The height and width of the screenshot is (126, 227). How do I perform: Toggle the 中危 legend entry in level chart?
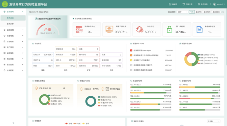(x=208, y=60)
